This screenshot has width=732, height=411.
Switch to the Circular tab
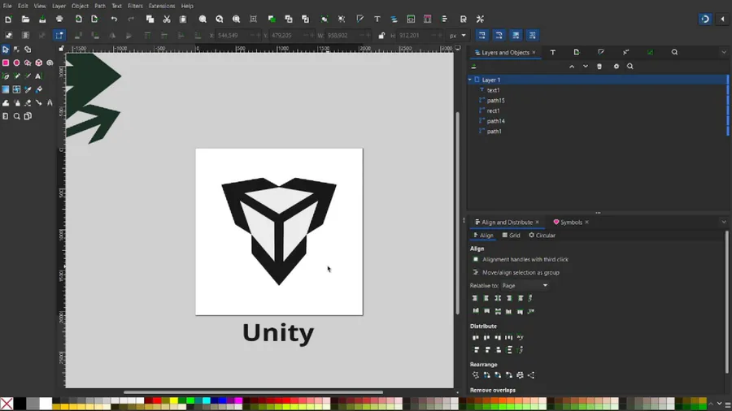coord(542,236)
